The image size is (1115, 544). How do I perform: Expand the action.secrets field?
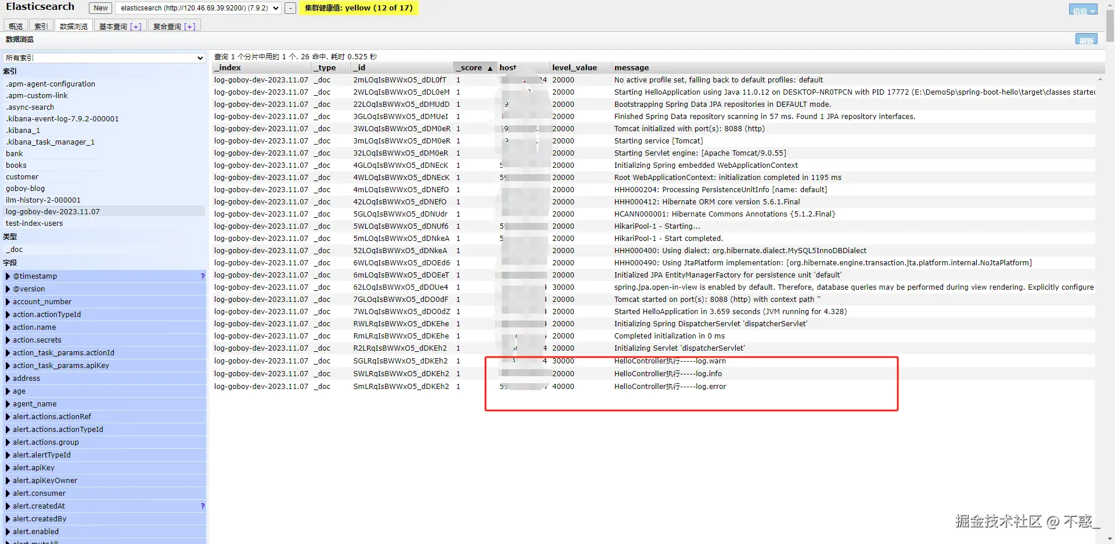8,340
